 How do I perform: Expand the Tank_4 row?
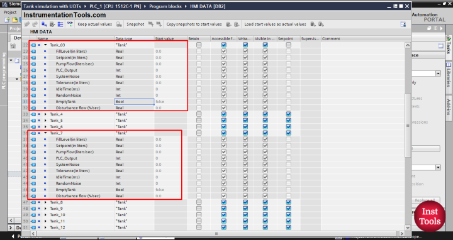(x=45, y=114)
